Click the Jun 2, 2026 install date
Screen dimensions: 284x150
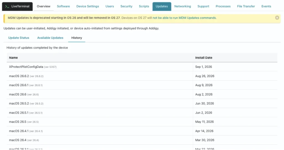(204, 112)
